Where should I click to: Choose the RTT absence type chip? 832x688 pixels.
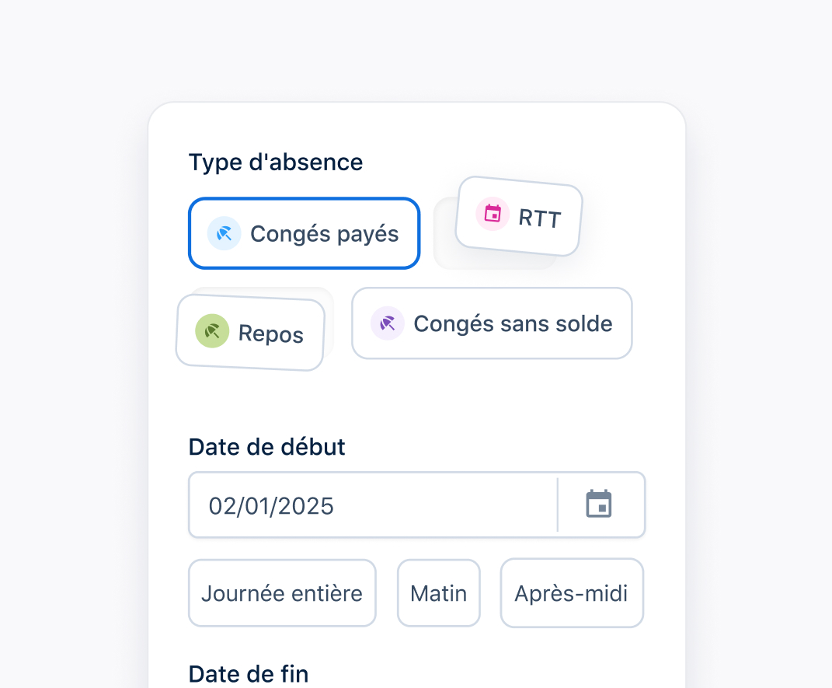[x=519, y=216]
